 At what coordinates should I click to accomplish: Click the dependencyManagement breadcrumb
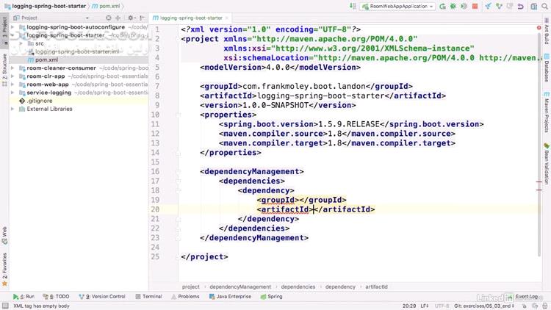240,286
